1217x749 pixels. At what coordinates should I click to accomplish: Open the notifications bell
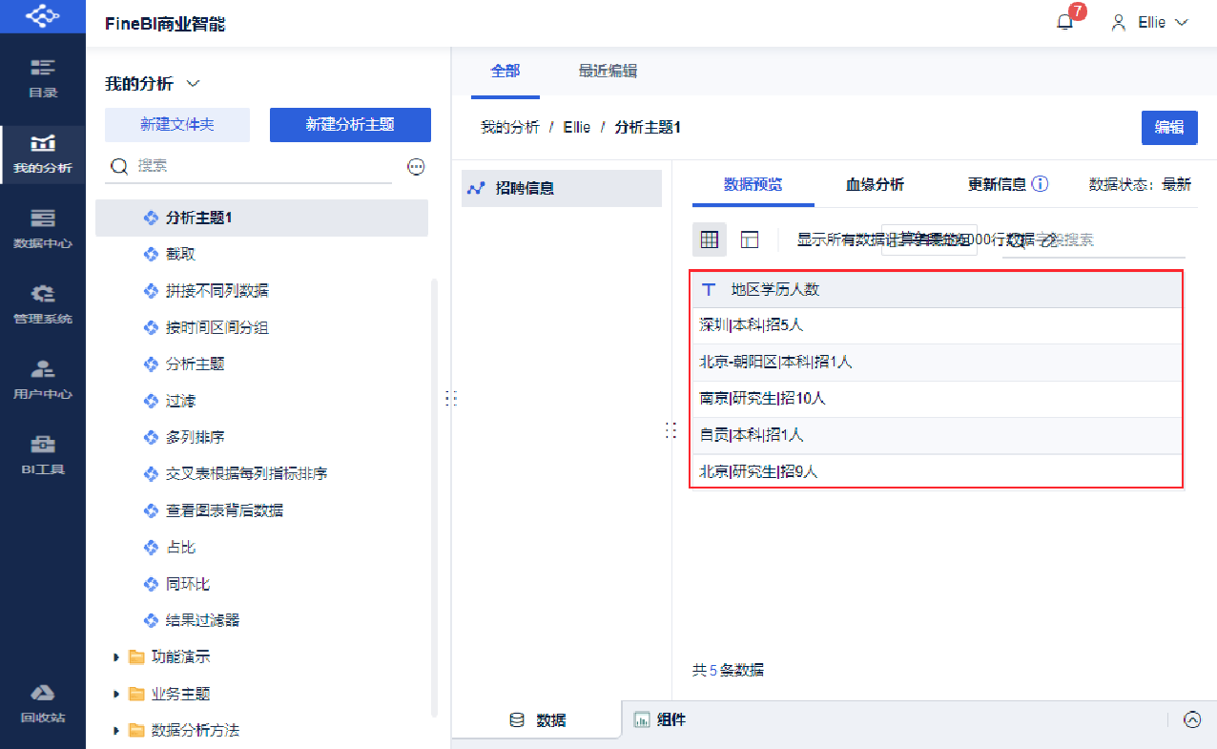click(1065, 22)
